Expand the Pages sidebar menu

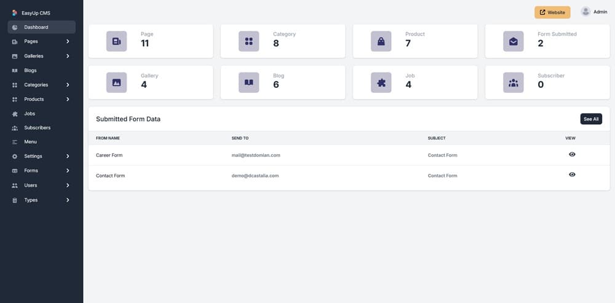41,41
